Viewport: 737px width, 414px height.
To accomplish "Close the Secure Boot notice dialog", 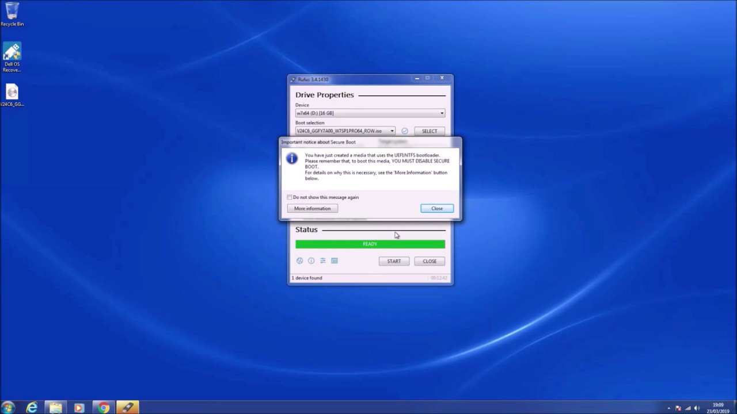I will click(437, 208).
